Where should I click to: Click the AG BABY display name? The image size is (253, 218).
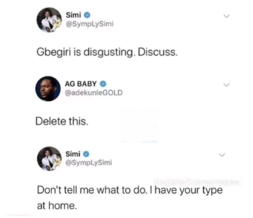tap(81, 84)
